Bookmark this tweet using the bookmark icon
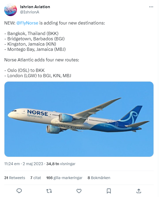Screen dimensions: 159x197 click(x=109, y=191)
